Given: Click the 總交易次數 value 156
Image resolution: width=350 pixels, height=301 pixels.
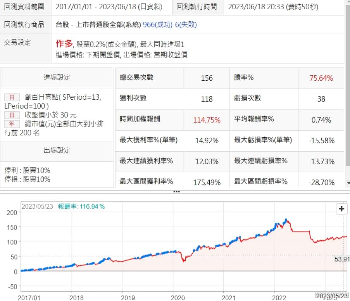Looking at the screenshot, I should click(207, 78).
